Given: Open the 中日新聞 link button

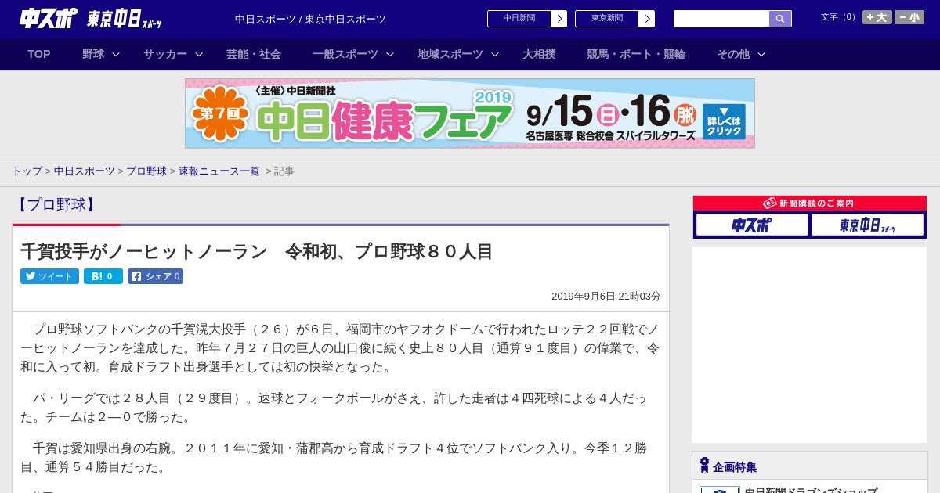Looking at the screenshot, I should (x=519, y=19).
